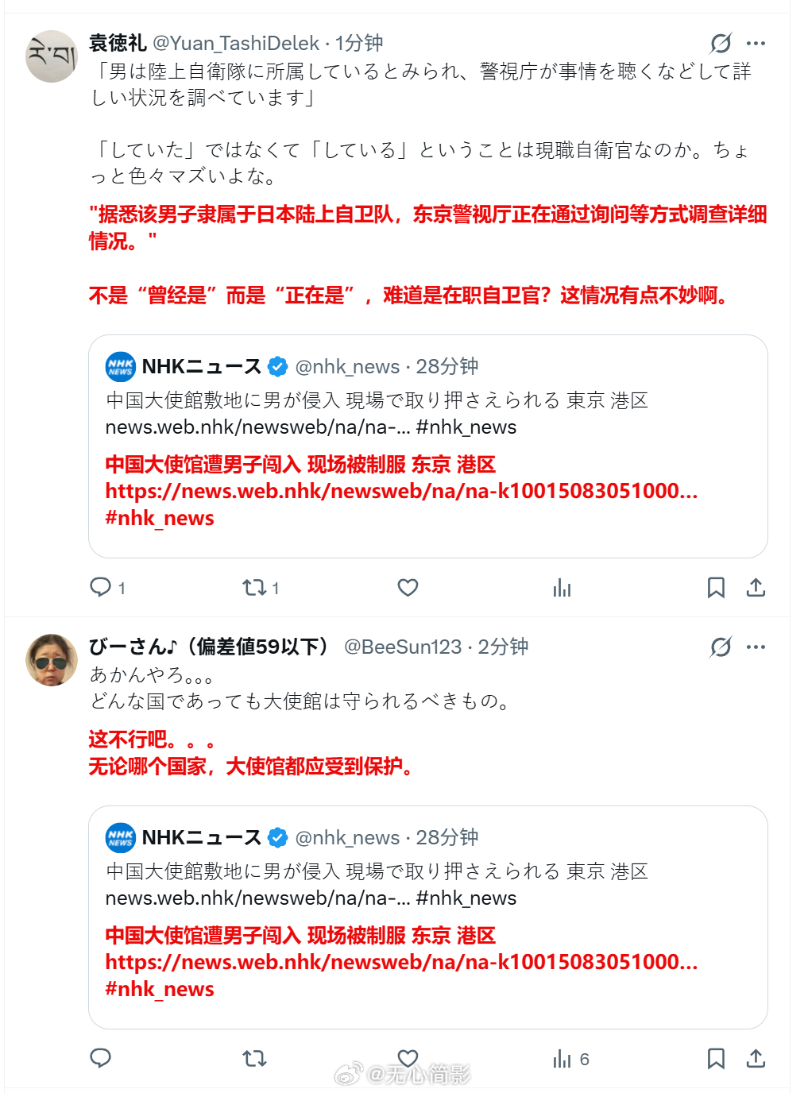Open @BeeSun123 profile handle
This screenshot has height=1093, width=808.
(x=403, y=647)
